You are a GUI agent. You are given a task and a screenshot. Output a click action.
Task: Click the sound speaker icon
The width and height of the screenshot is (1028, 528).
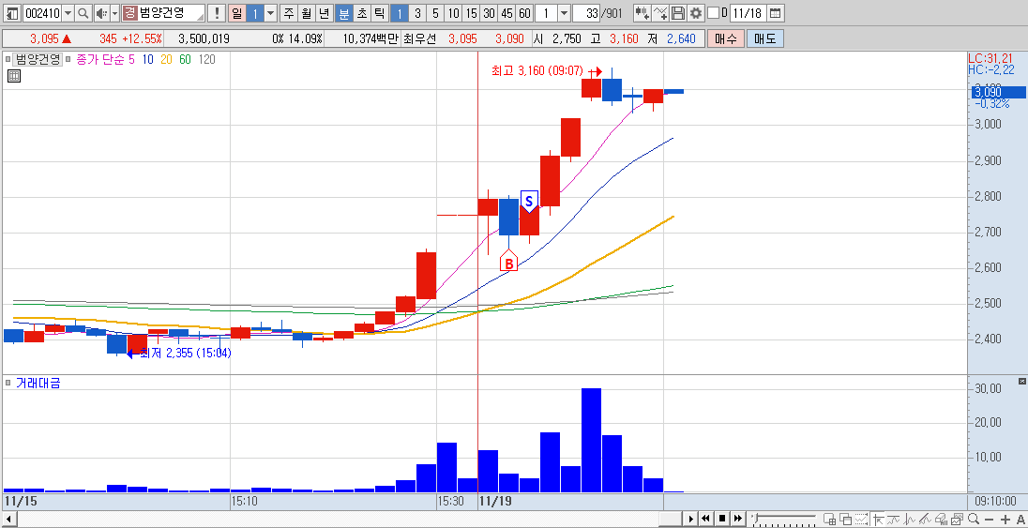101,12
